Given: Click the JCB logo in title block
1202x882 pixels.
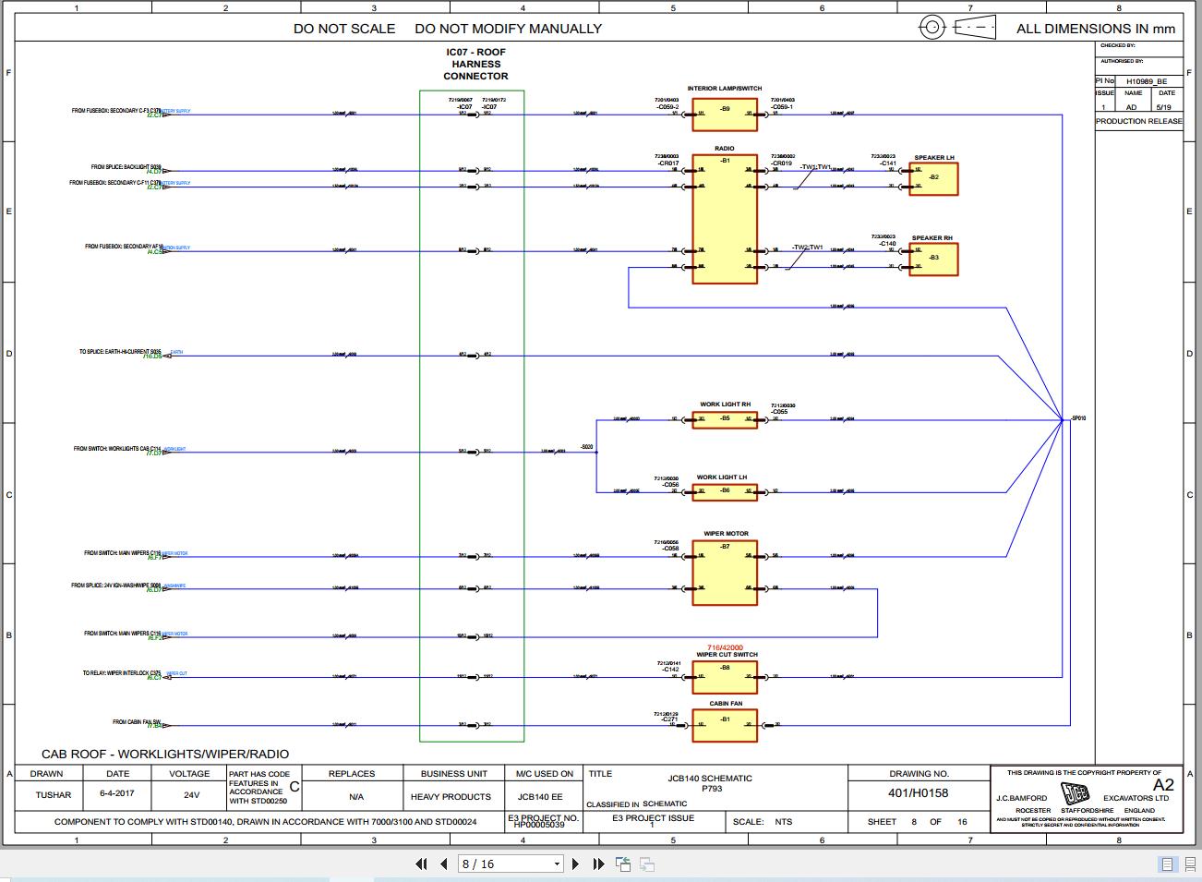Looking at the screenshot, I should click(1075, 794).
